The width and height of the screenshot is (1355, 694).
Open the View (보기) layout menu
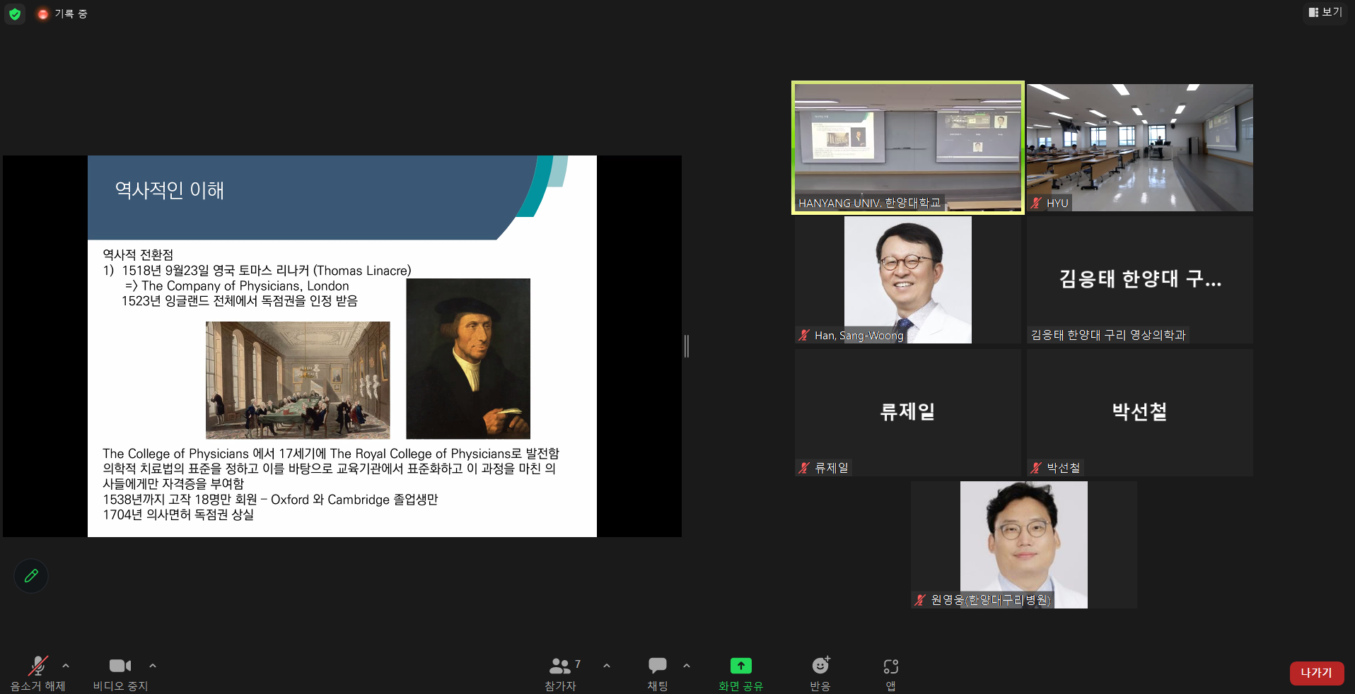coord(1325,13)
